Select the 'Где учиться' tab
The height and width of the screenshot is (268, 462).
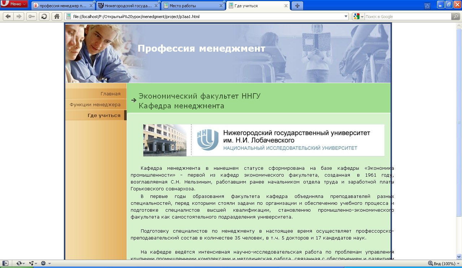pos(258,6)
